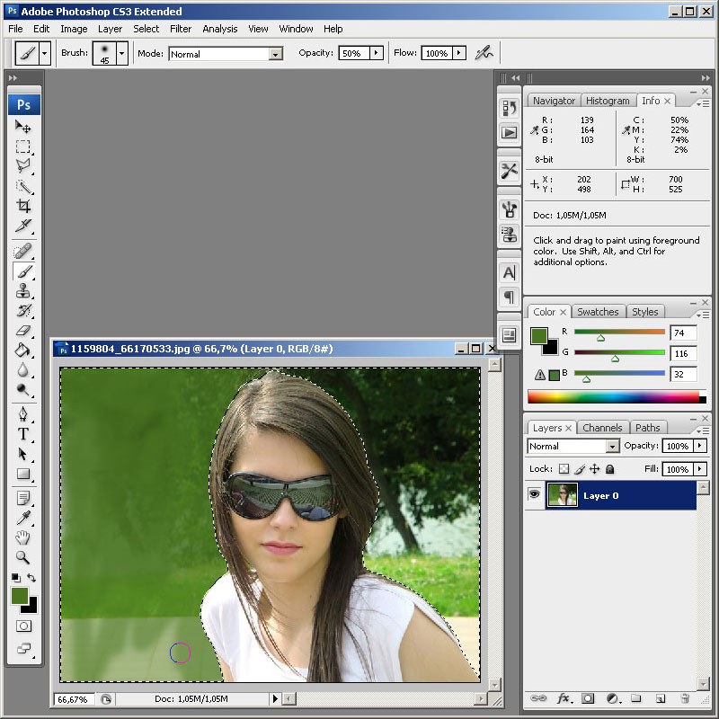Open Layers panel Fill arrow

click(x=700, y=469)
